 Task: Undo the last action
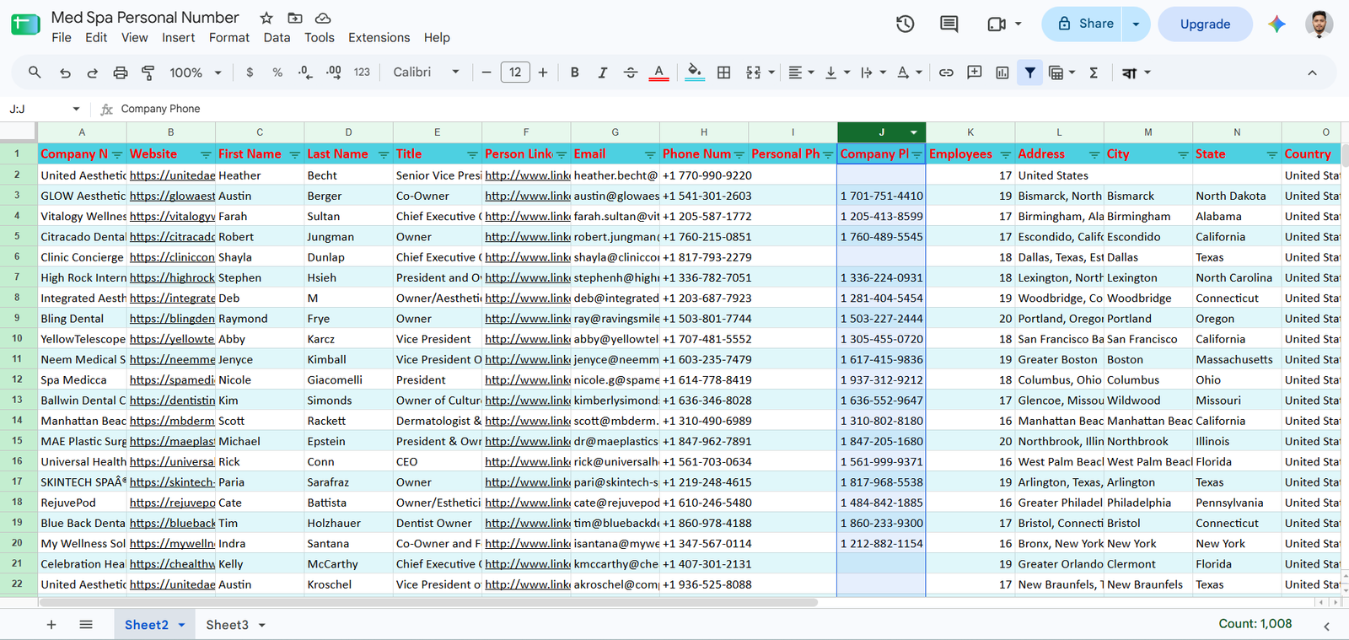[65, 73]
